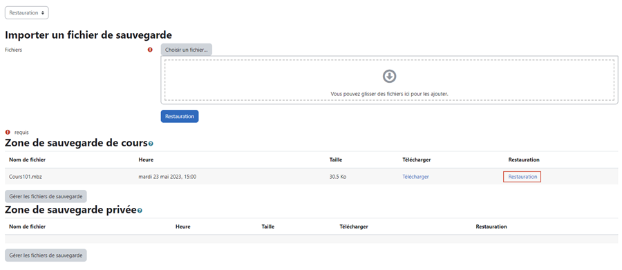
Task: Click the Restauration link for Cours101.mbz
Action: click(522, 177)
